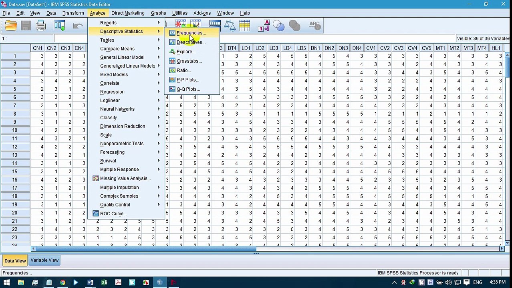
Task: Open the Neural Networks submenu
Action: (x=126, y=109)
